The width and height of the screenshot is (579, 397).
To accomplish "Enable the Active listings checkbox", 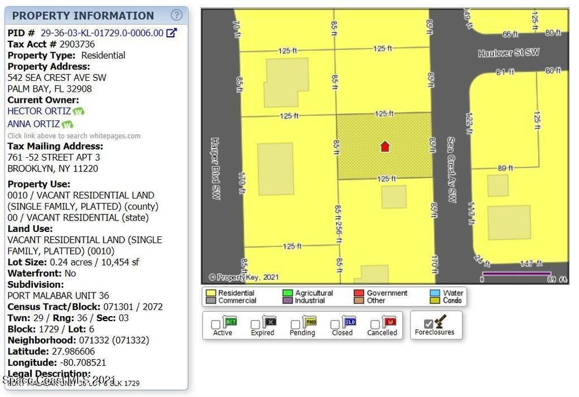I will (215, 325).
